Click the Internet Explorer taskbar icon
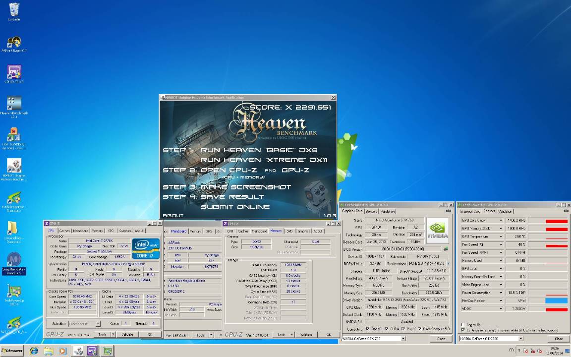Image resolution: width=571 pixels, height=357 pixels. pyautogui.click(x=34, y=351)
